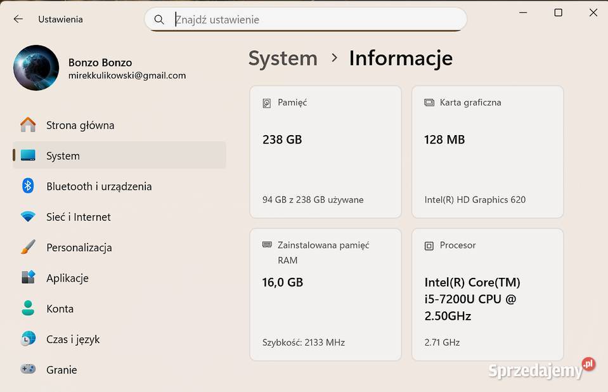Focus the Znajdź ustawienie search field
Viewport: 608px width, 392px height.
pyautogui.click(x=317, y=20)
